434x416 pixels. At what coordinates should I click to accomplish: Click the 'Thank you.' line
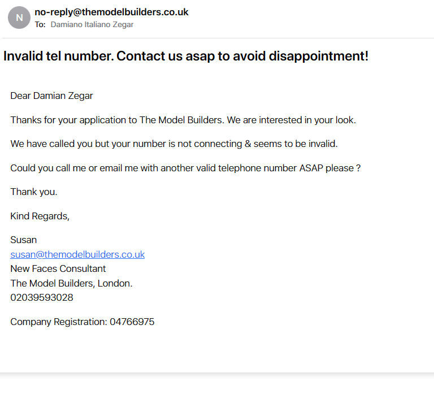(34, 192)
